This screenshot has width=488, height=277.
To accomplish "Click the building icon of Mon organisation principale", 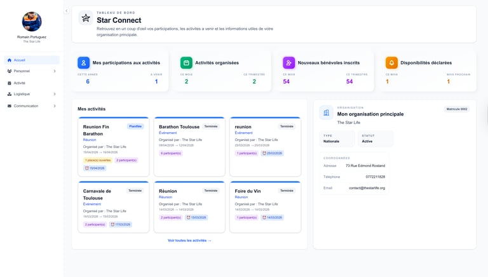I will pos(326,112).
